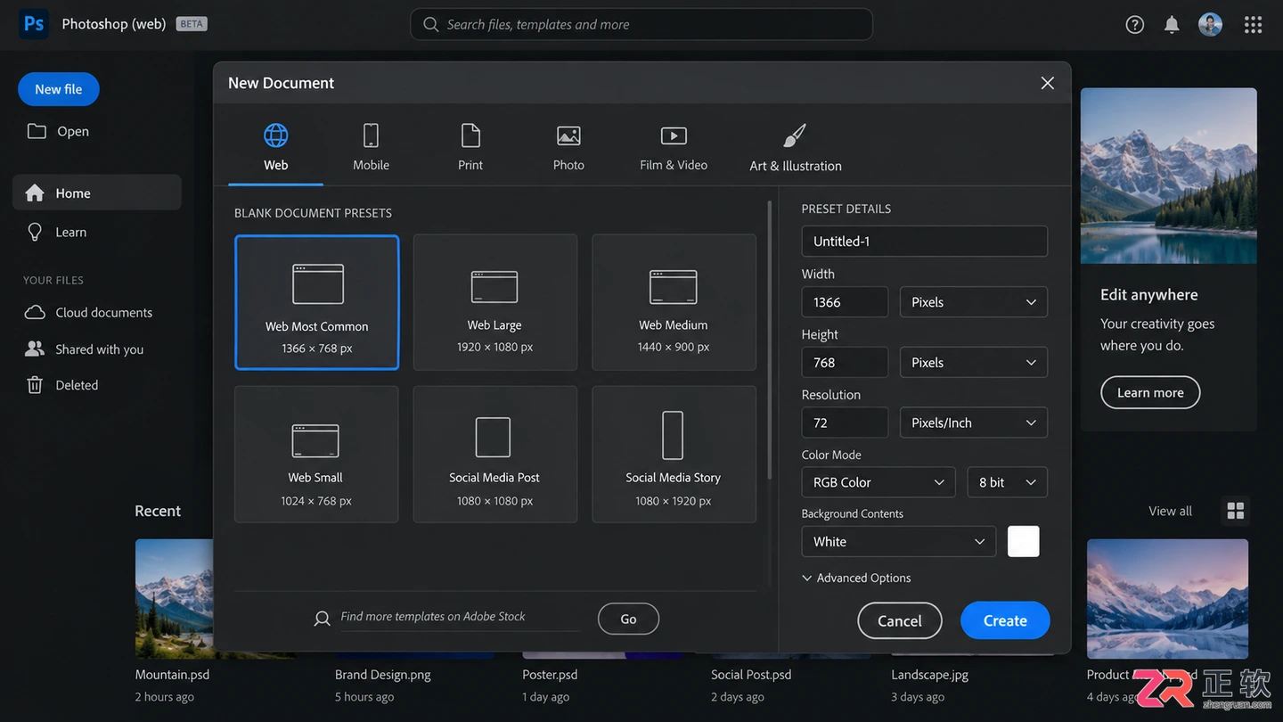
Task: Select the Social Media Post preset
Action: pyautogui.click(x=494, y=455)
